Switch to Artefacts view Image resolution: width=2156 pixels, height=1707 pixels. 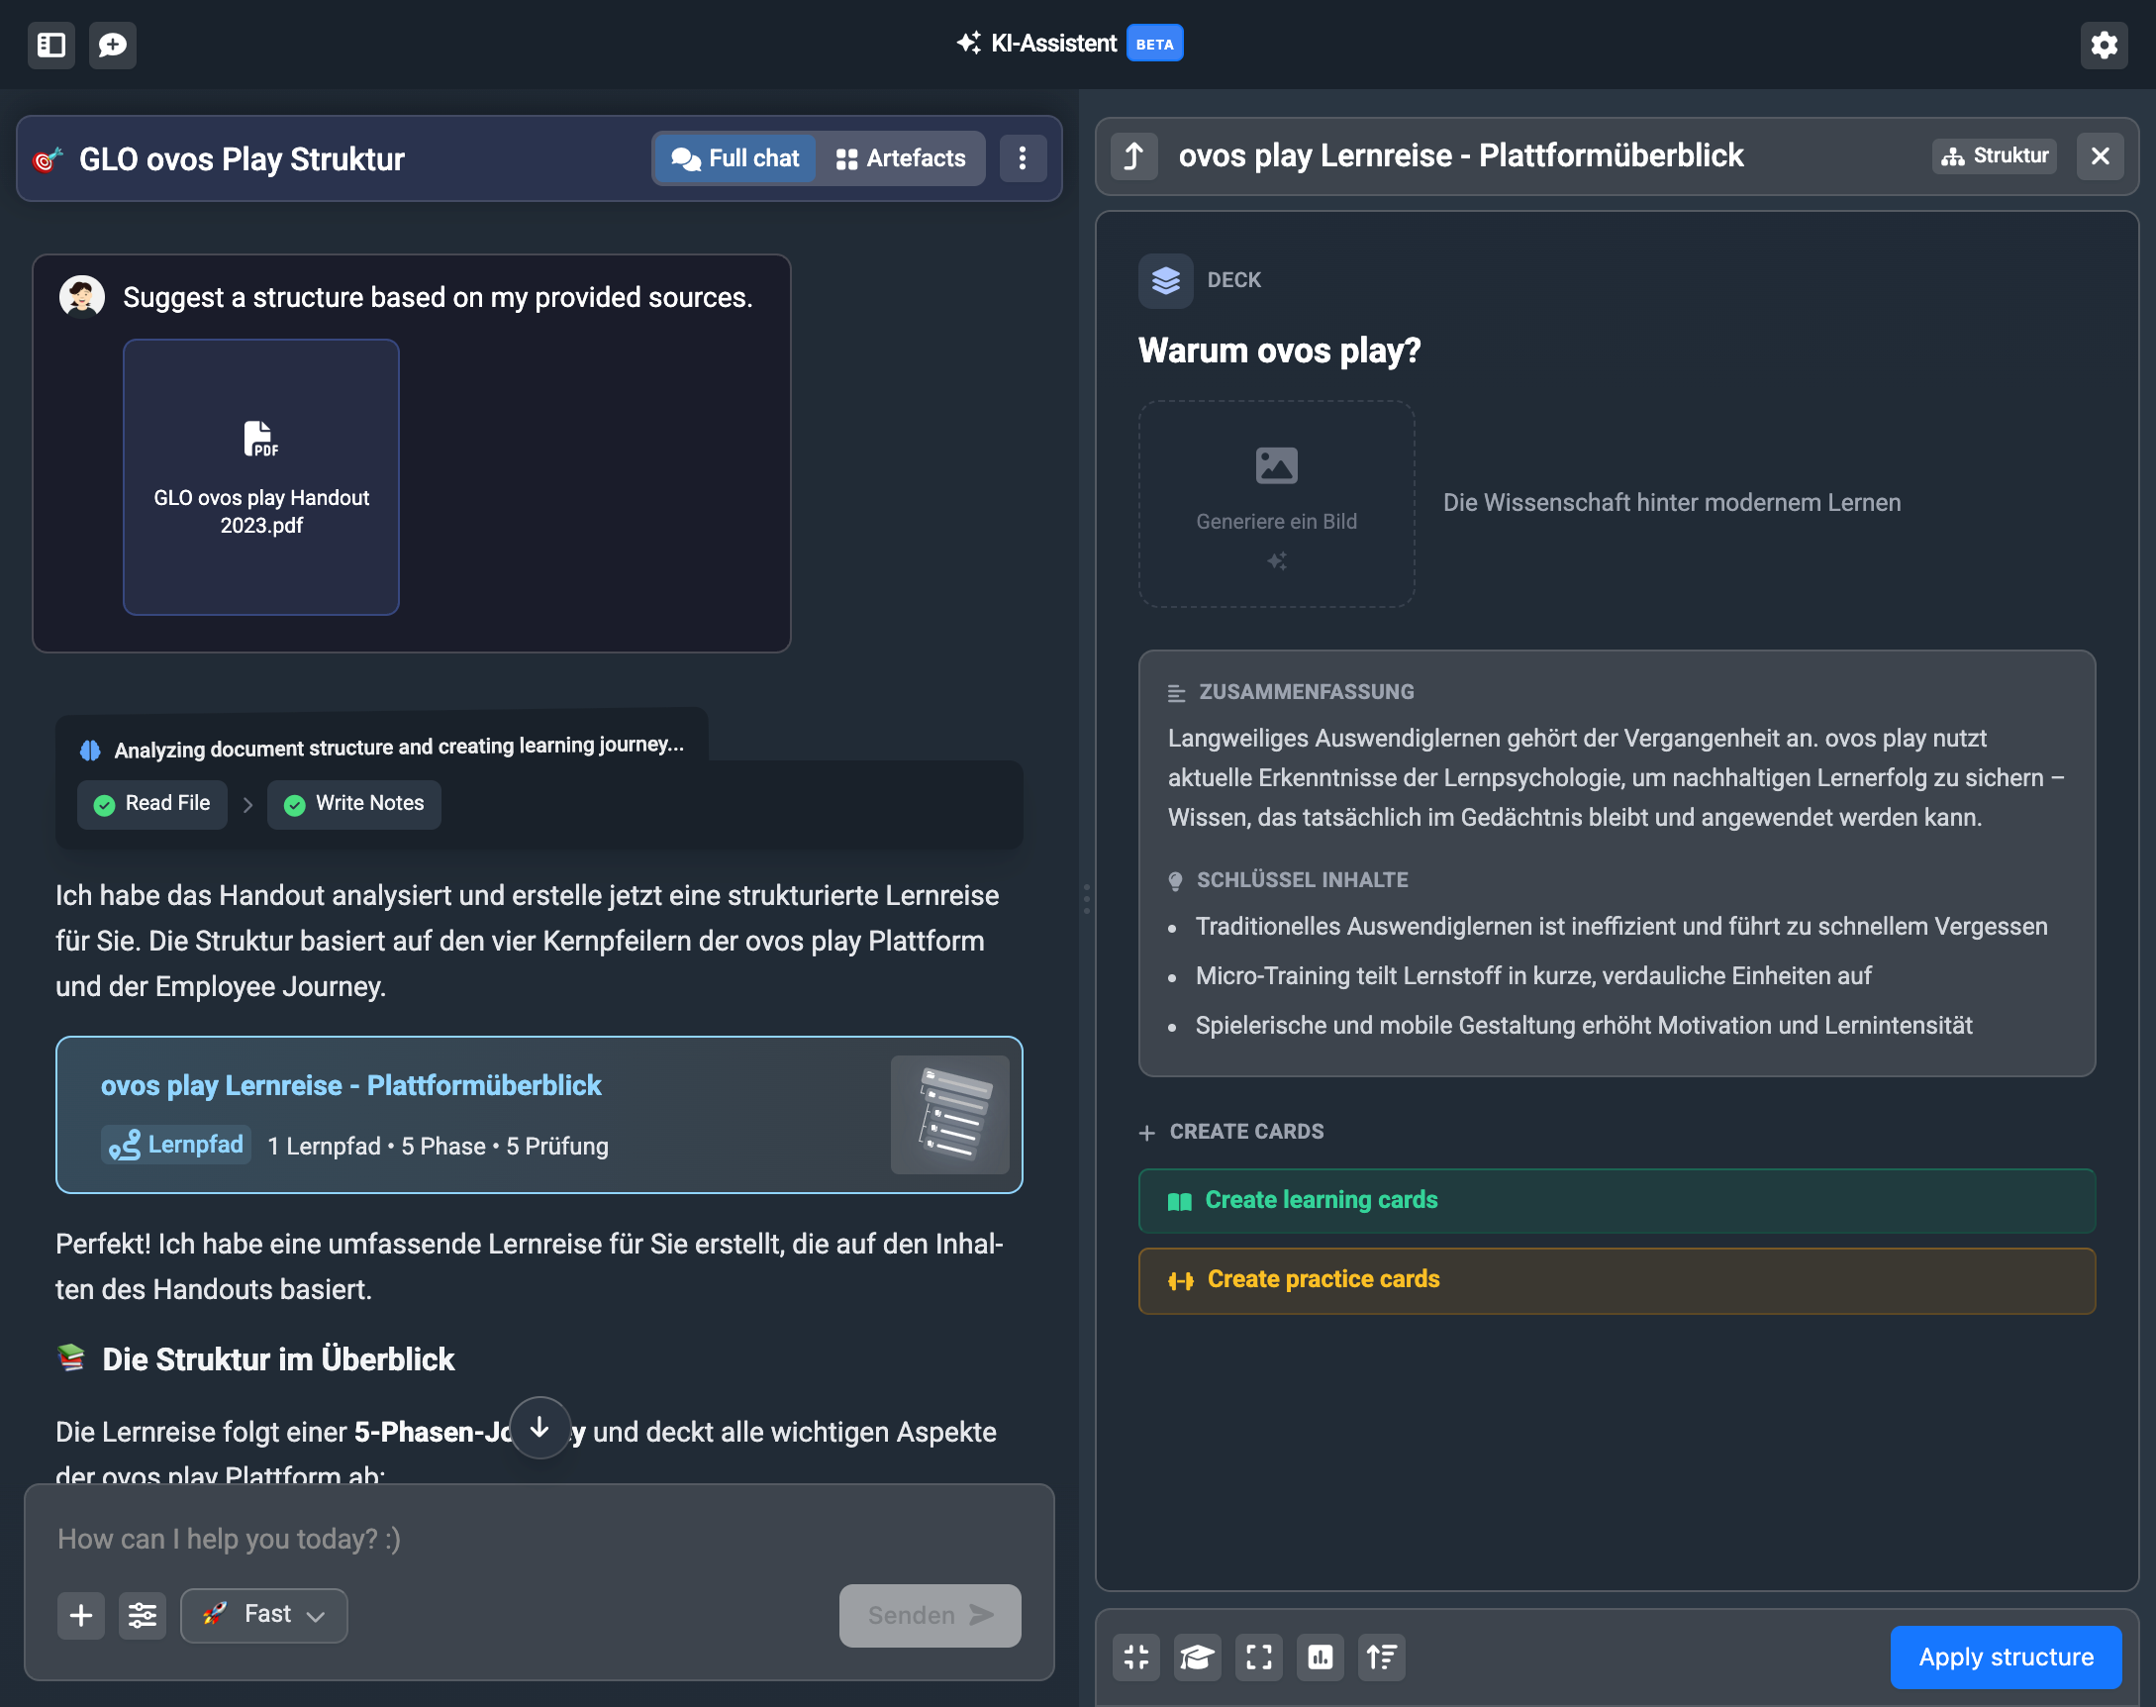(x=900, y=157)
